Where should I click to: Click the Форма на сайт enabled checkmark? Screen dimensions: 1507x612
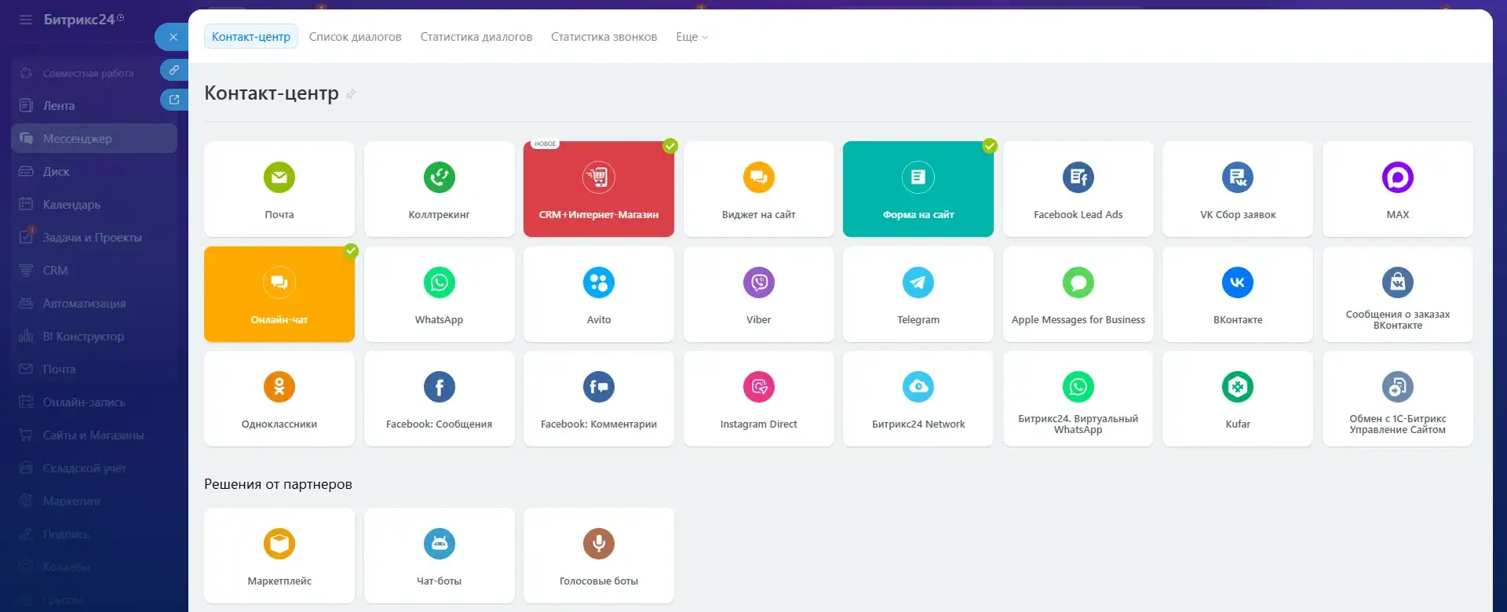click(x=990, y=146)
